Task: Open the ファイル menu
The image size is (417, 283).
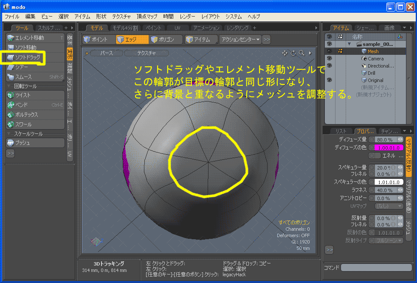Action: pyautogui.click(x=12, y=17)
